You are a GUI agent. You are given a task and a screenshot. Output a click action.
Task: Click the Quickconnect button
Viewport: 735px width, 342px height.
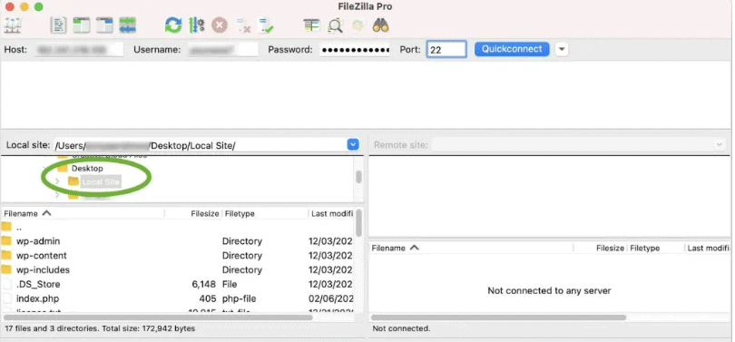[x=512, y=49]
